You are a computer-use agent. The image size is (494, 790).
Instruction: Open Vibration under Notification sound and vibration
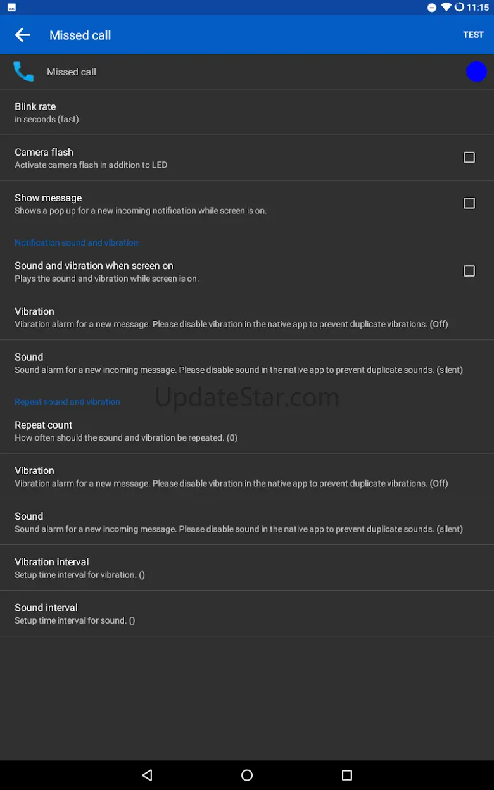tap(247, 317)
